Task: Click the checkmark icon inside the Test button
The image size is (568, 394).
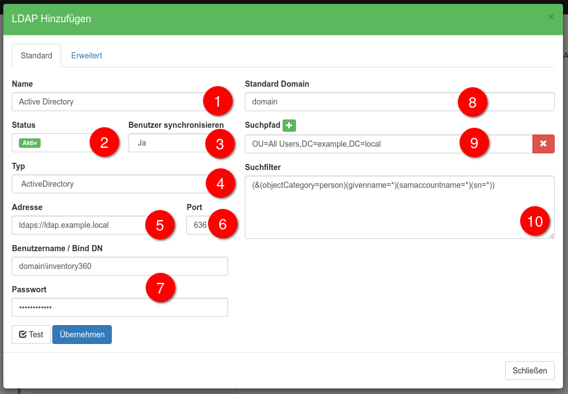Action: pos(23,334)
